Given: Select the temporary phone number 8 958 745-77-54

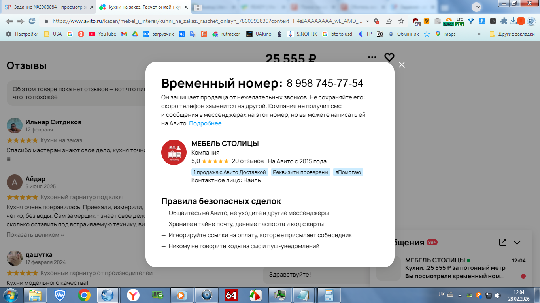Looking at the screenshot, I should (x=325, y=84).
